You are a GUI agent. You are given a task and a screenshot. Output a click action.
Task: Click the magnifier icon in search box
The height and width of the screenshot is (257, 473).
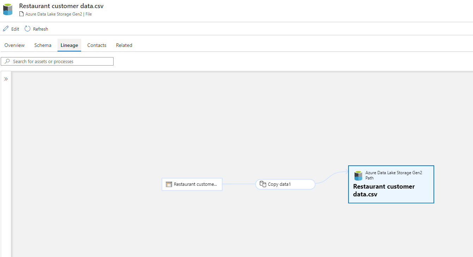tap(7, 61)
